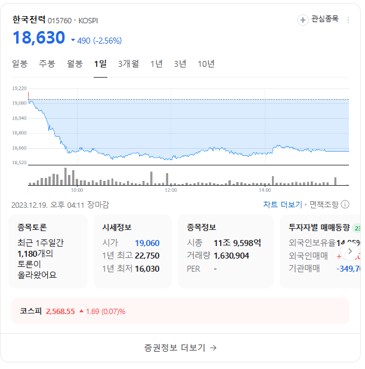Image resolution: width=365 pixels, height=369 pixels.
Task: Switch to 주봉 weekly candle tab
Action: [x=47, y=64]
